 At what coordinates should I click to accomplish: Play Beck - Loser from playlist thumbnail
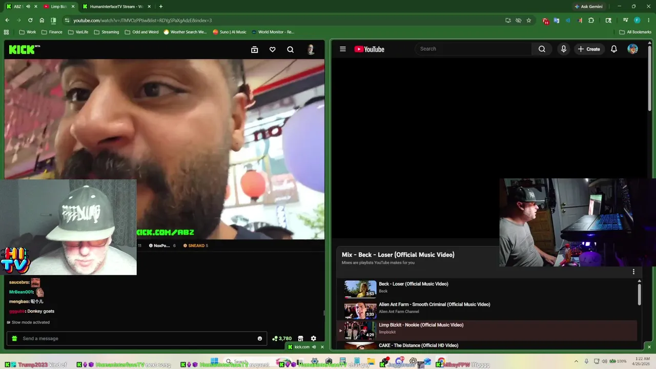360,289
